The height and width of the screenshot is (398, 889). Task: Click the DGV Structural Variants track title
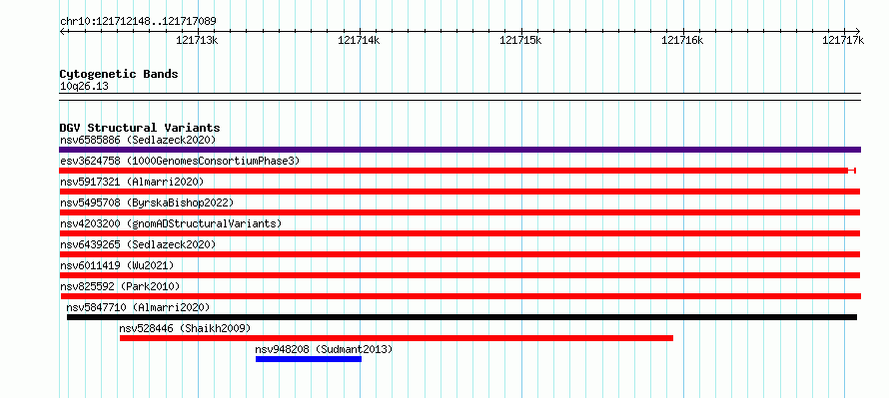pos(140,128)
